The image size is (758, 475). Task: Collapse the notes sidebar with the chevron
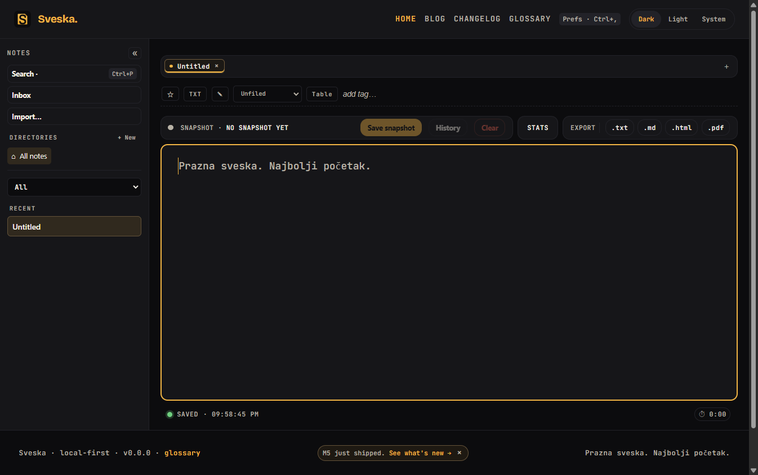(x=135, y=53)
